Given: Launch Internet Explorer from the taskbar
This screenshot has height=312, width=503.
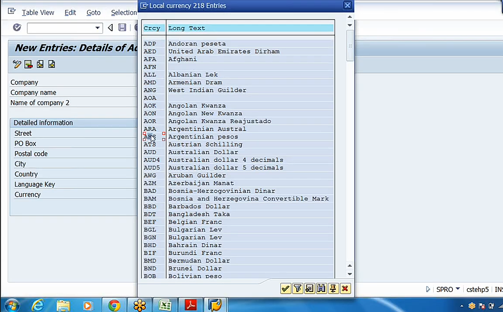Looking at the screenshot, I should pyautogui.click(x=37, y=305).
